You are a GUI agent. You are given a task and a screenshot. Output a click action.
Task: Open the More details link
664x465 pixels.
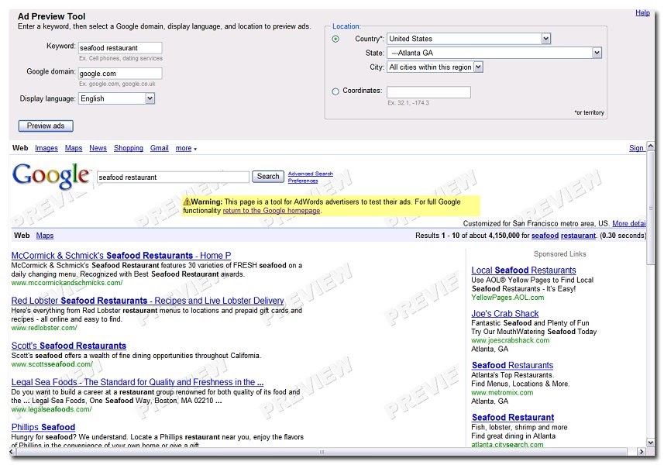(x=629, y=224)
